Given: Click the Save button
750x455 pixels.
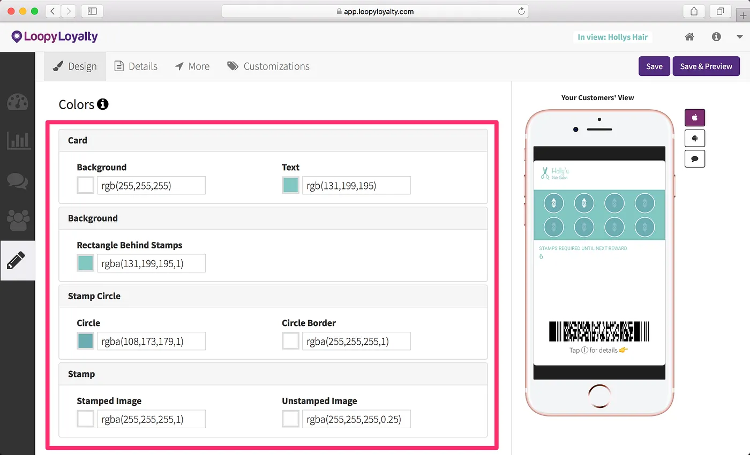Looking at the screenshot, I should pyautogui.click(x=654, y=66).
